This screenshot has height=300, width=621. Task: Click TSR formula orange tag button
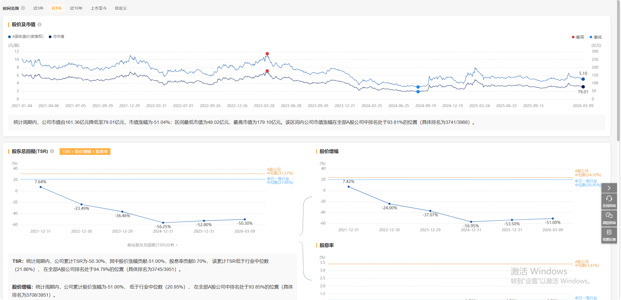pos(85,152)
